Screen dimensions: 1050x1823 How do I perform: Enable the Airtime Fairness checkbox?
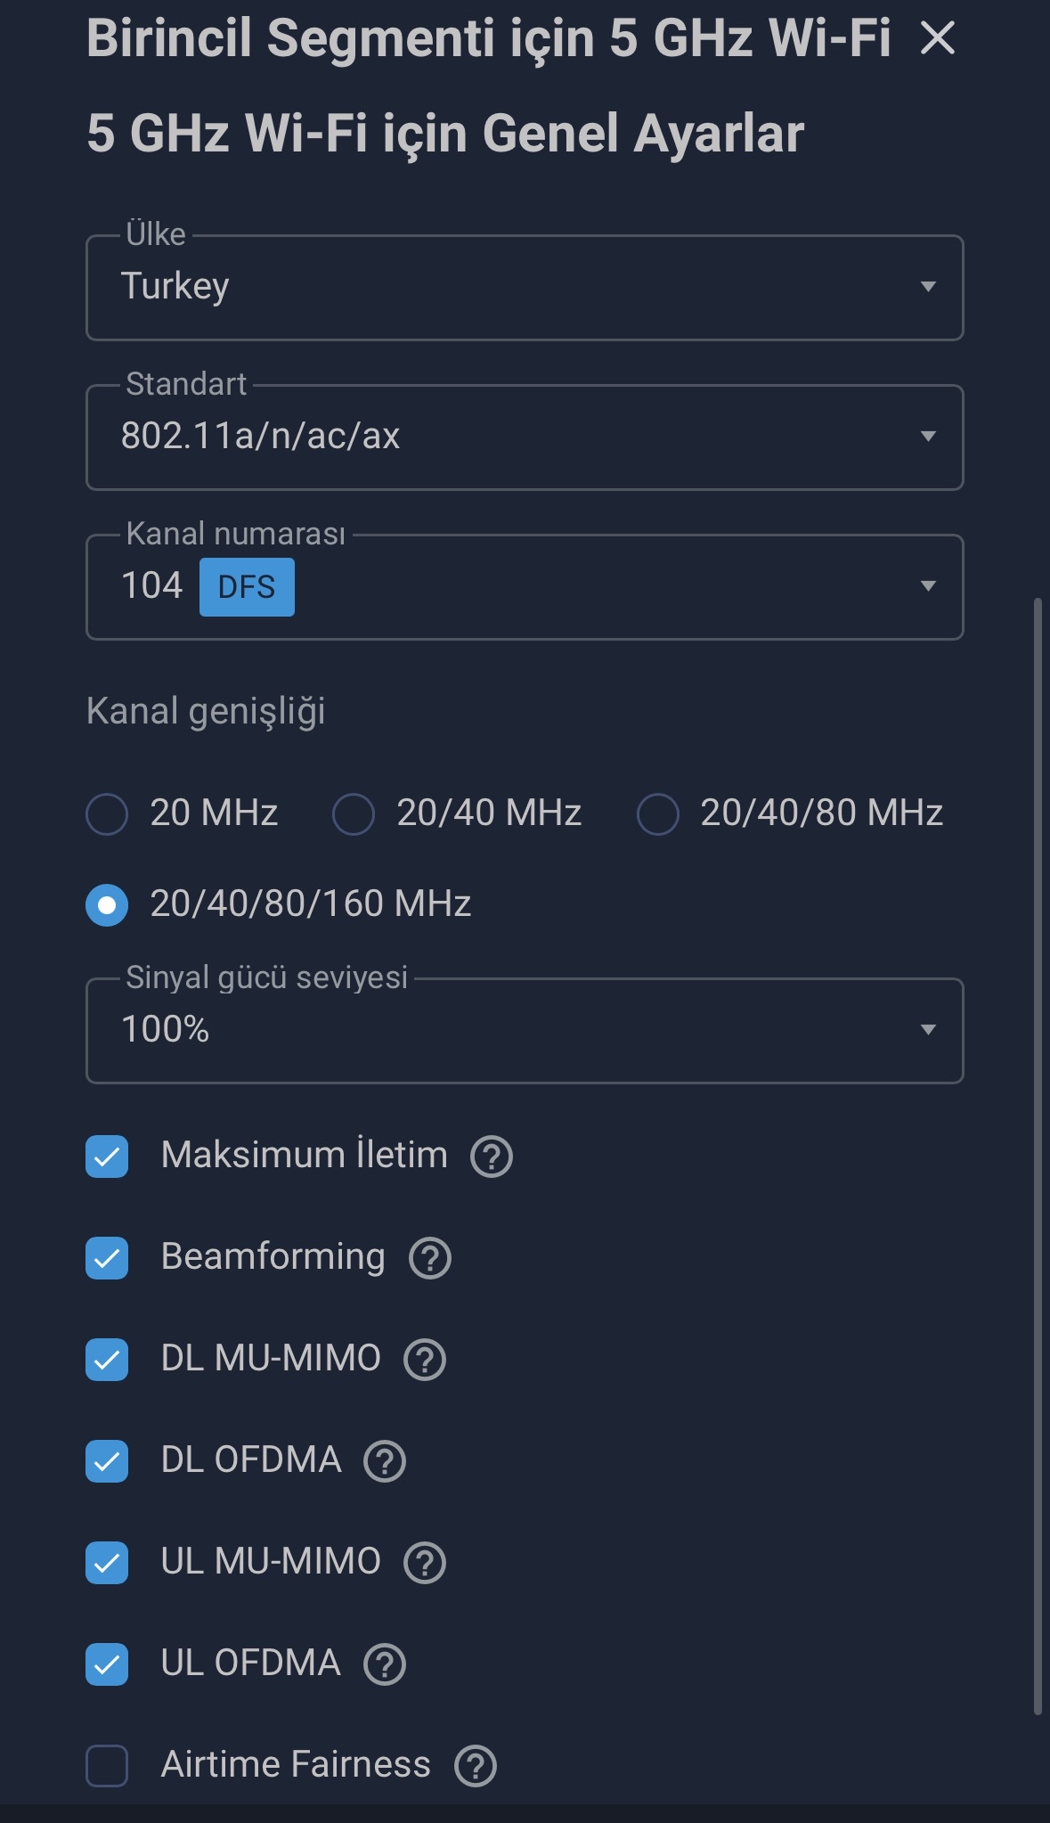107,1766
